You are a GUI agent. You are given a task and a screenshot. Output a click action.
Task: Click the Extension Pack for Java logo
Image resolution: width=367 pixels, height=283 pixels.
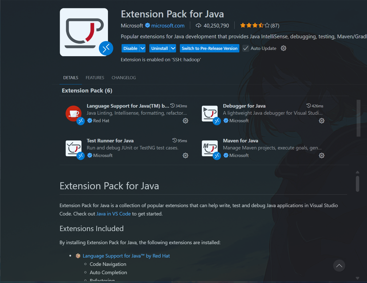coord(84,32)
